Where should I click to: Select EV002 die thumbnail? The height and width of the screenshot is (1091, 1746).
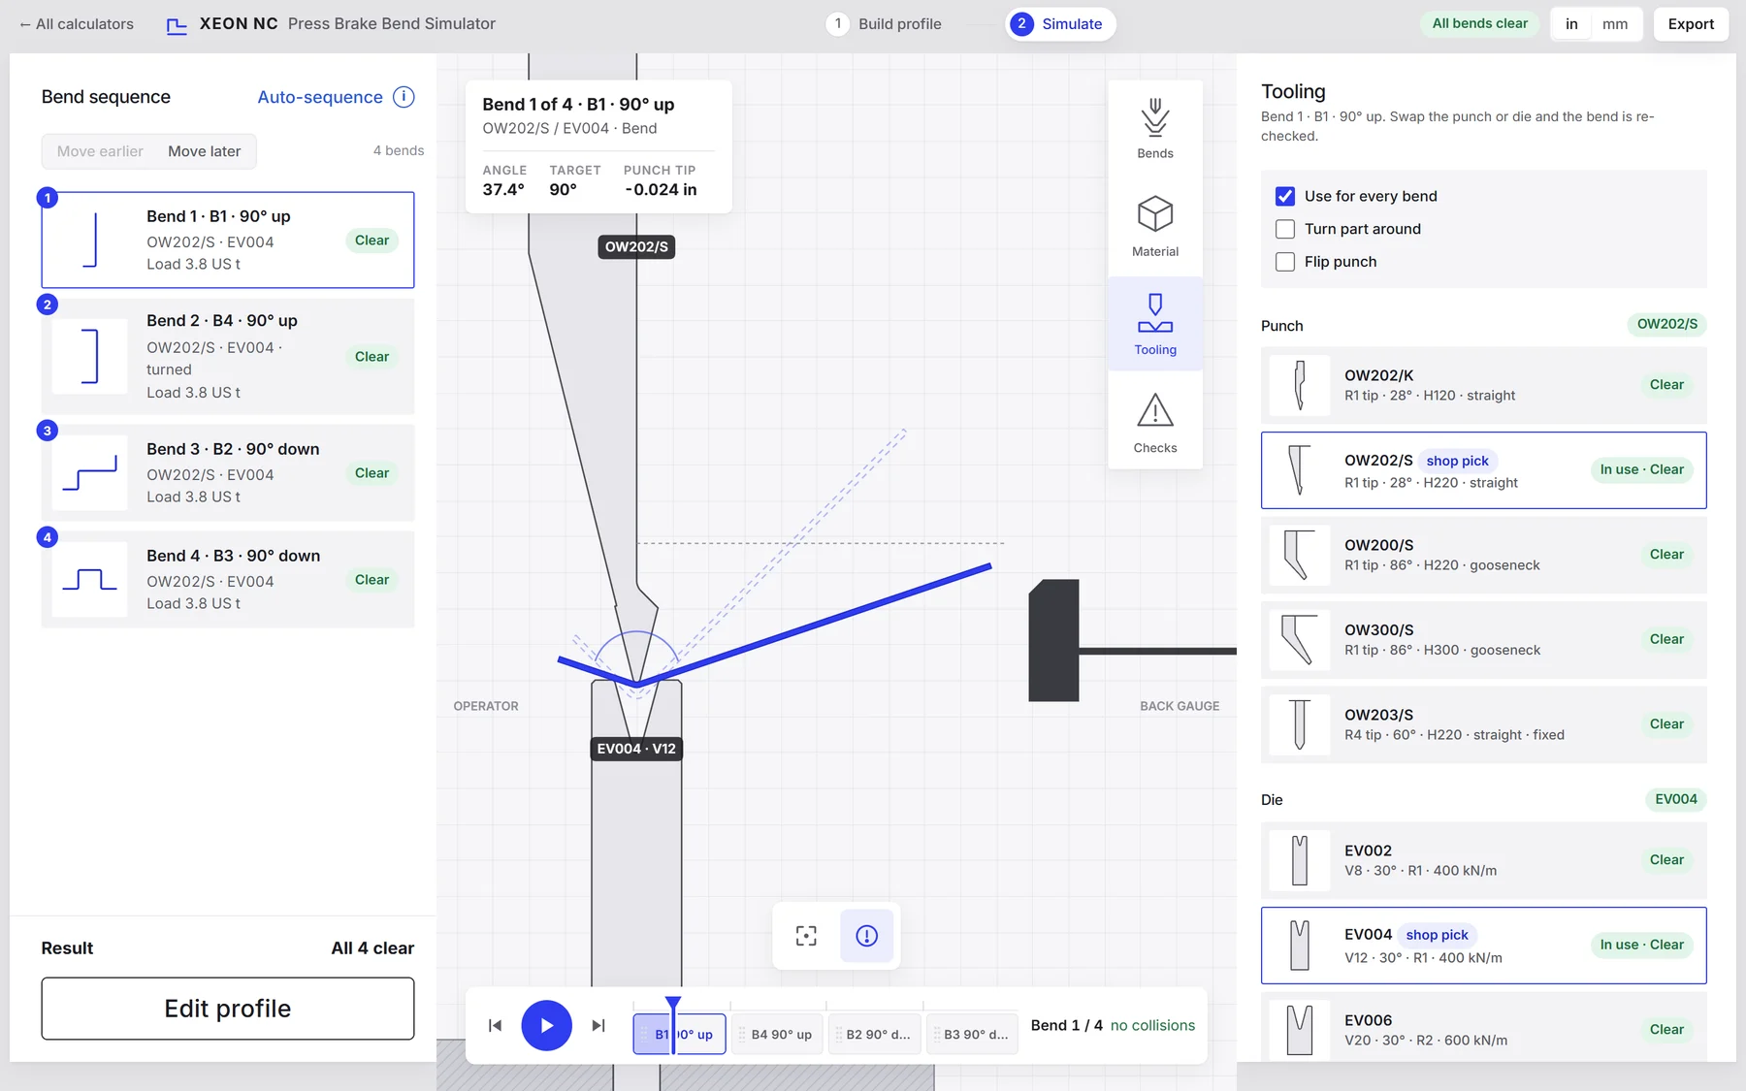pos(1300,860)
